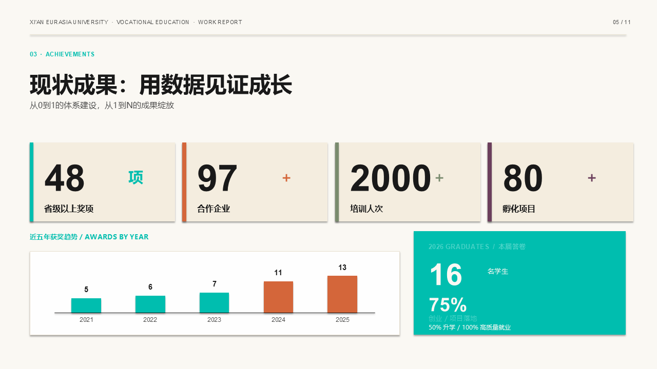This screenshot has width=657, height=369.
Task: Select the subtitle '从0到1的体系建设，从1到N的成果绽放'
Action: (x=102, y=106)
